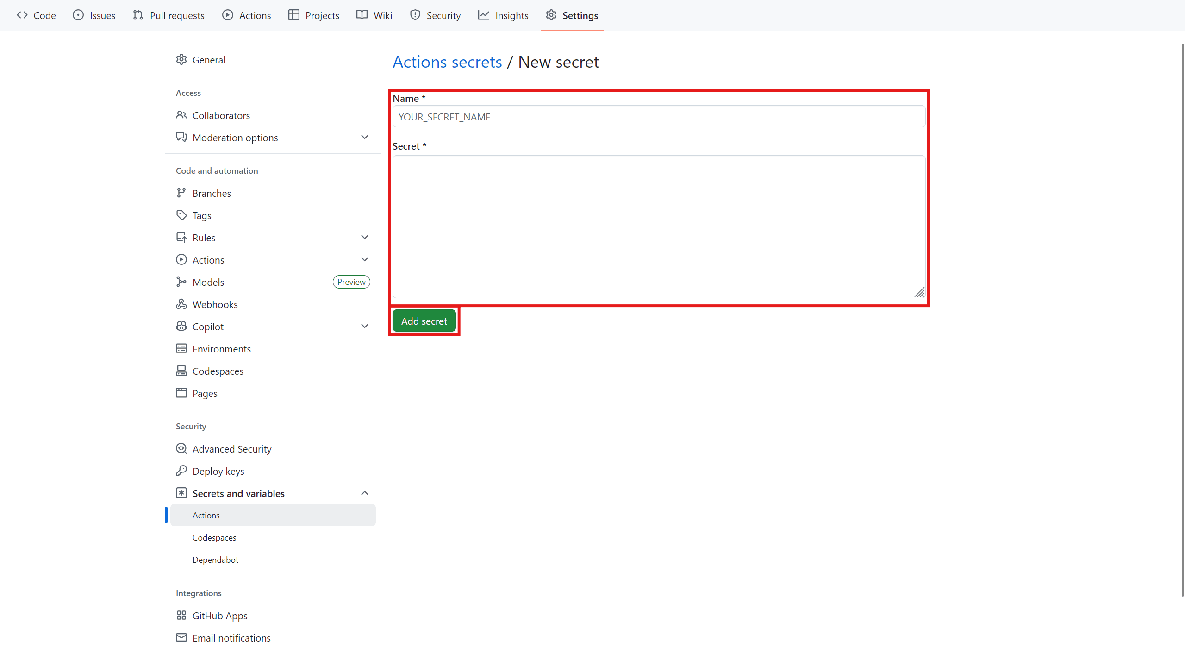Viewport: 1185px width, 667px height.
Task: Follow the Actions secrets breadcrumb link
Action: pyautogui.click(x=447, y=62)
